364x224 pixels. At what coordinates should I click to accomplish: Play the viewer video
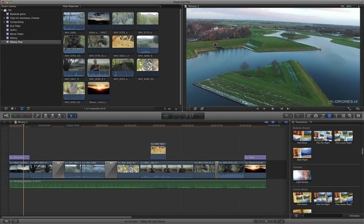pyautogui.click(x=273, y=109)
